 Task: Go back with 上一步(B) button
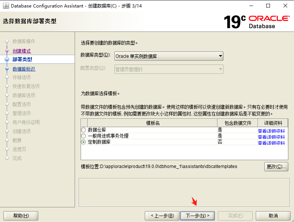pos(162,216)
